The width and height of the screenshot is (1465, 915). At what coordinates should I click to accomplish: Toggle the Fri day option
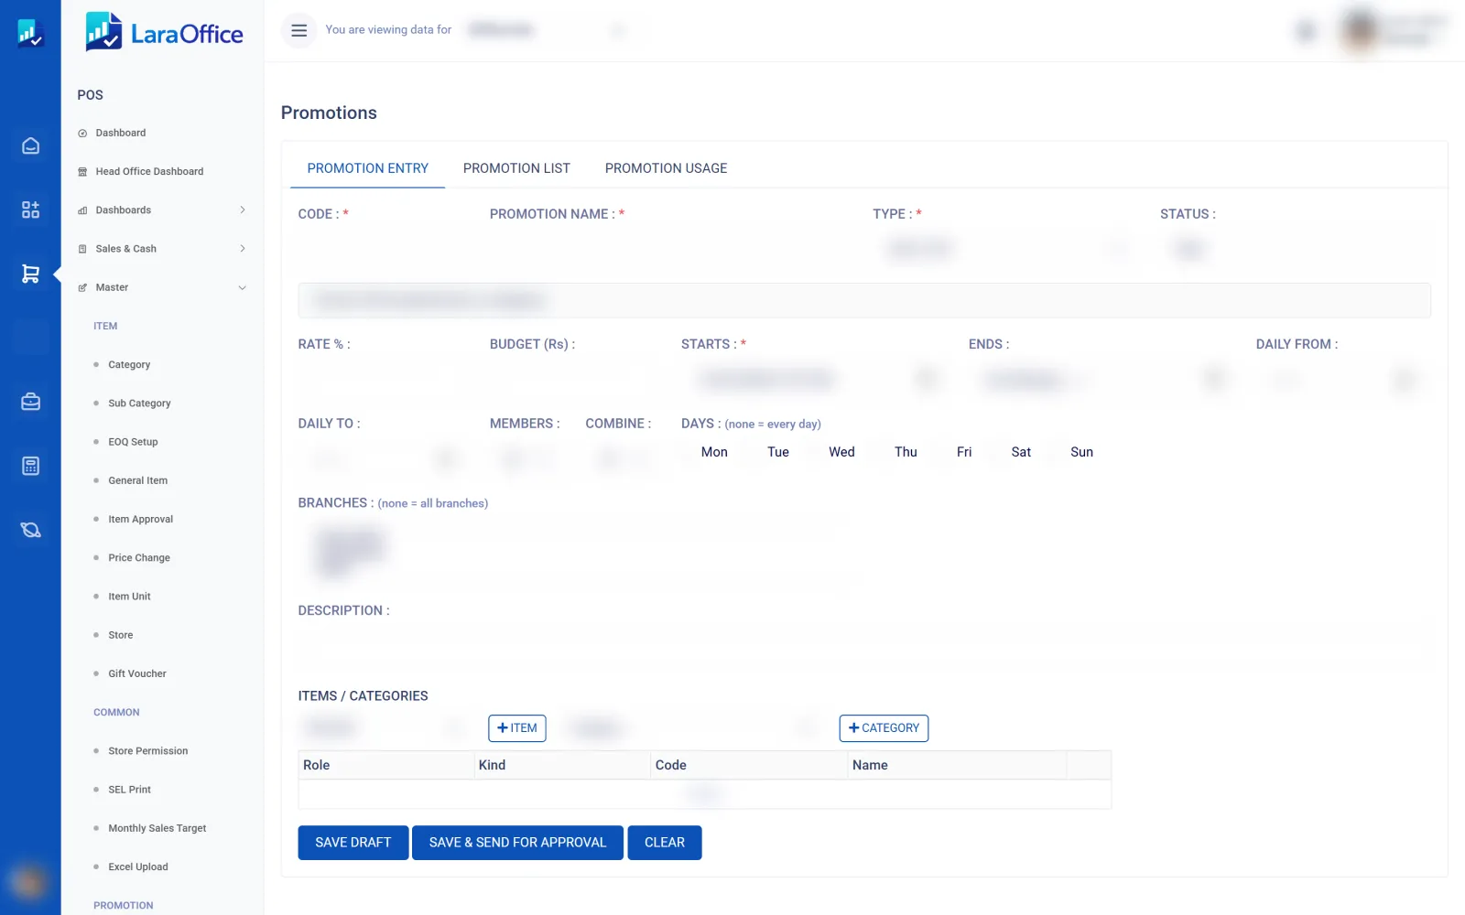[964, 452]
